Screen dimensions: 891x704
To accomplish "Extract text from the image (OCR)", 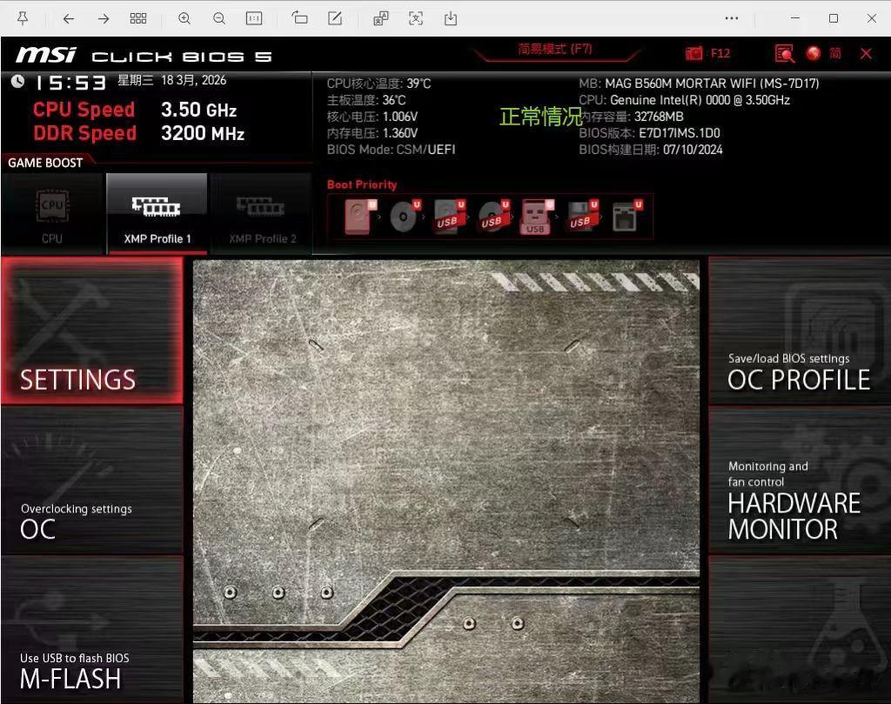I will 416,19.
